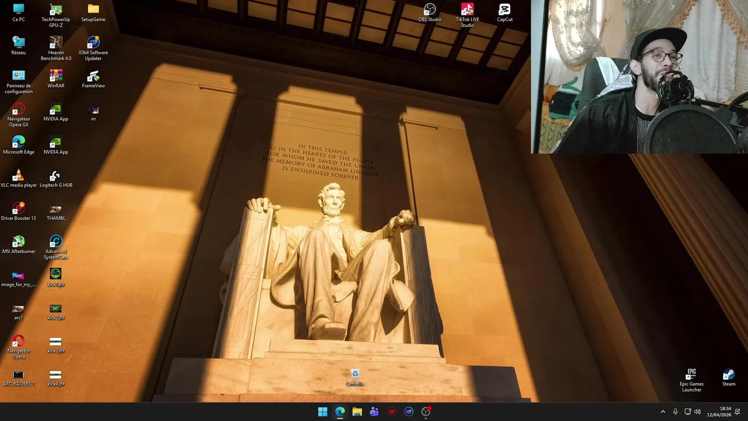Viewport: 748px width, 421px height.
Task: Open the FrameView shortcut
Action: click(x=93, y=80)
